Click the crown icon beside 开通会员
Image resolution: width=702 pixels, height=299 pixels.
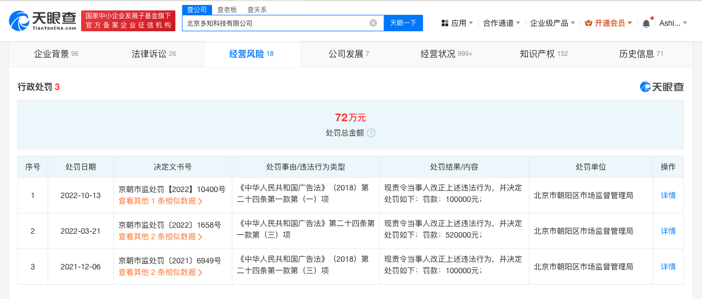(588, 23)
